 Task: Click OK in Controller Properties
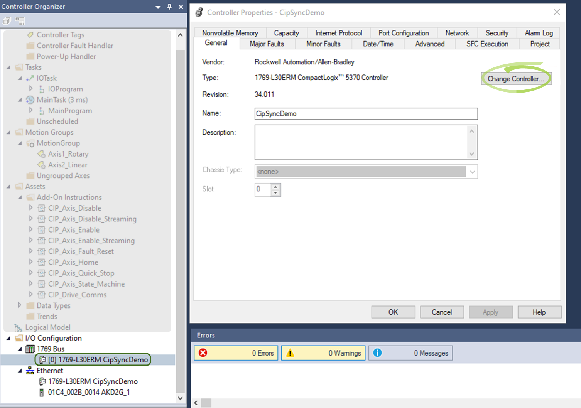pyautogui.click(x=393, y=312)
